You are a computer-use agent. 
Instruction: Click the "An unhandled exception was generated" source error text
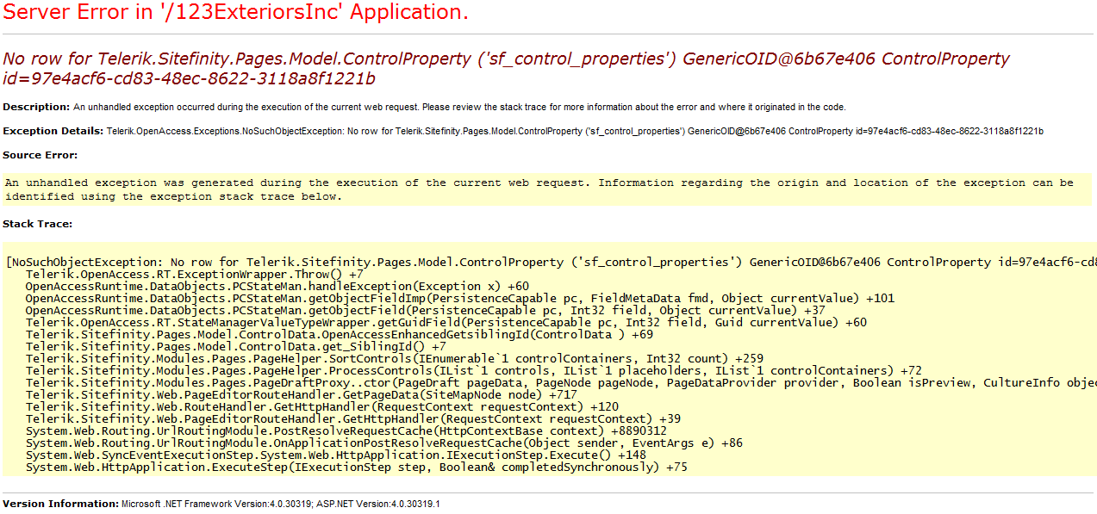(539, 189)
